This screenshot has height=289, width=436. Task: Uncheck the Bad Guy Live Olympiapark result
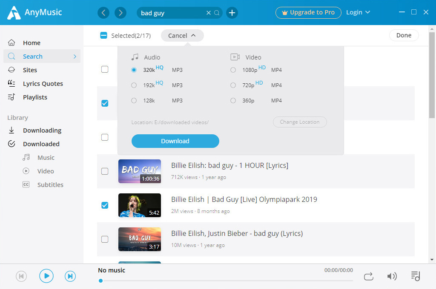click(105, 205)
